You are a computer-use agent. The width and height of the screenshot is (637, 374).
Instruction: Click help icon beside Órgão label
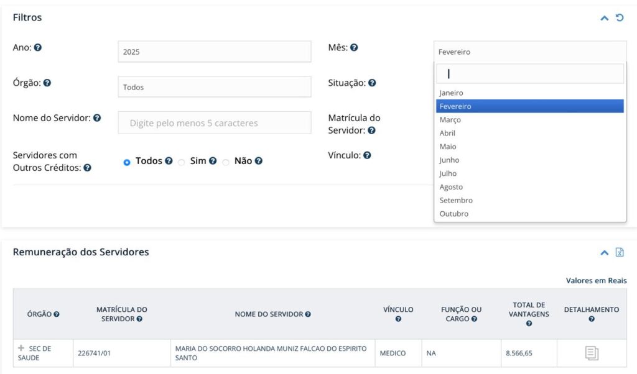click(x=47, y=83)
